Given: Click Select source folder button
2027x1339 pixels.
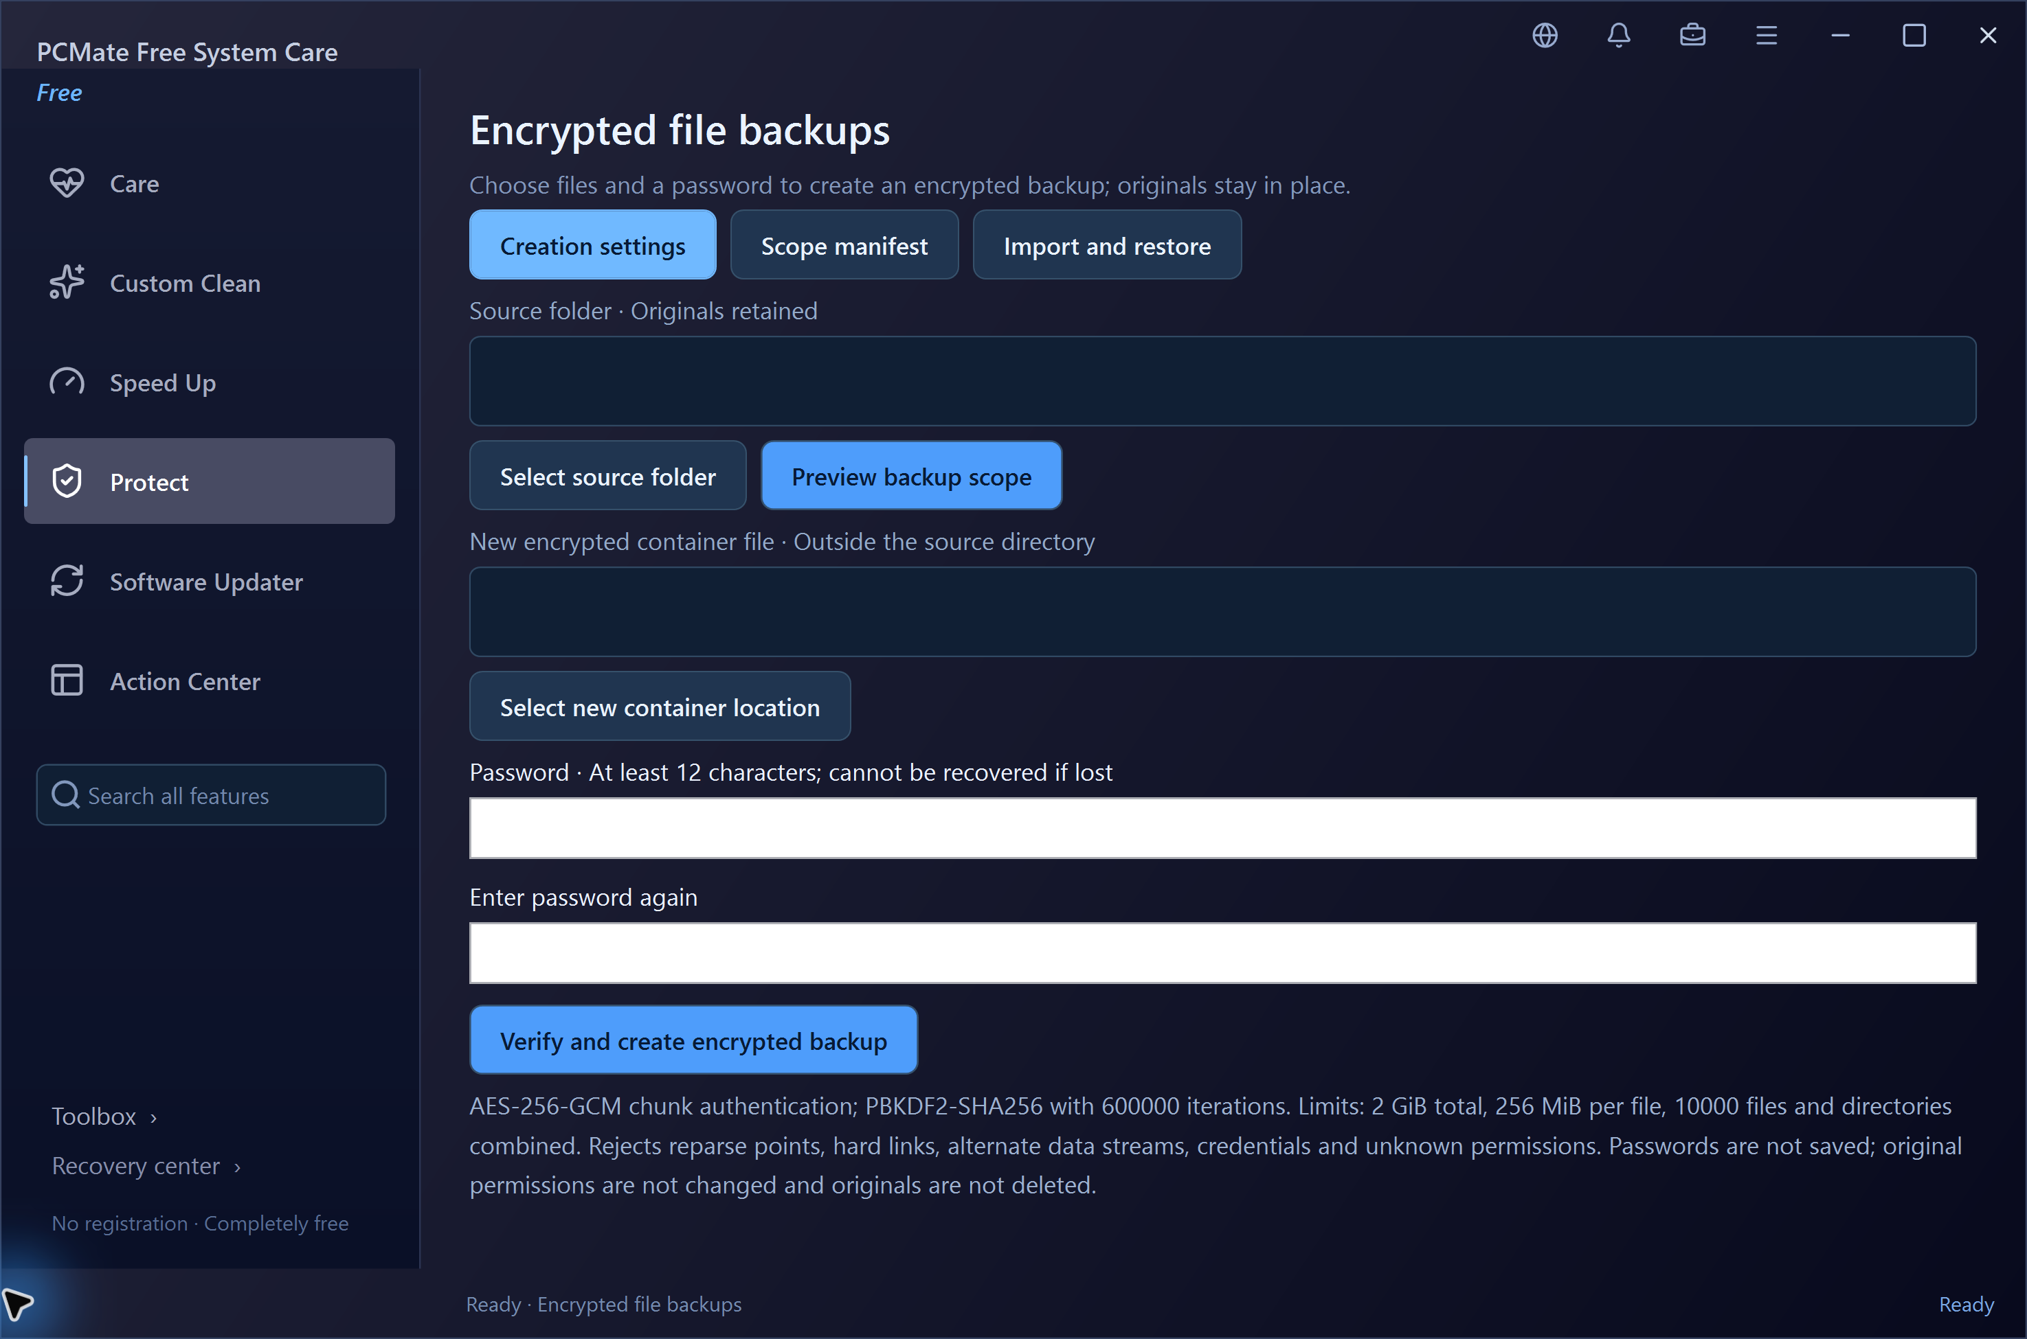Looking at the screenshot, I should (607, 476).
